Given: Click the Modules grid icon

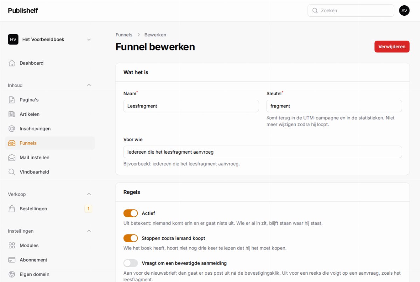Looking at the screenshot, I should 12,245.
